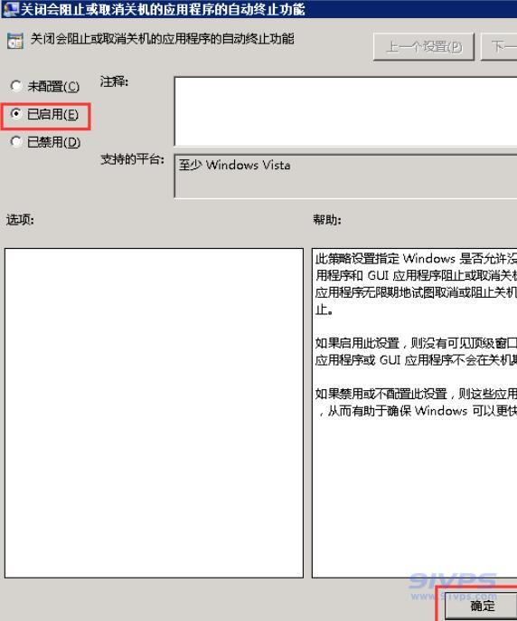Click help text starting 如果禁用或不配置此设置
The width and height of the screenshot is (517, 621).
tap(416, 402)
